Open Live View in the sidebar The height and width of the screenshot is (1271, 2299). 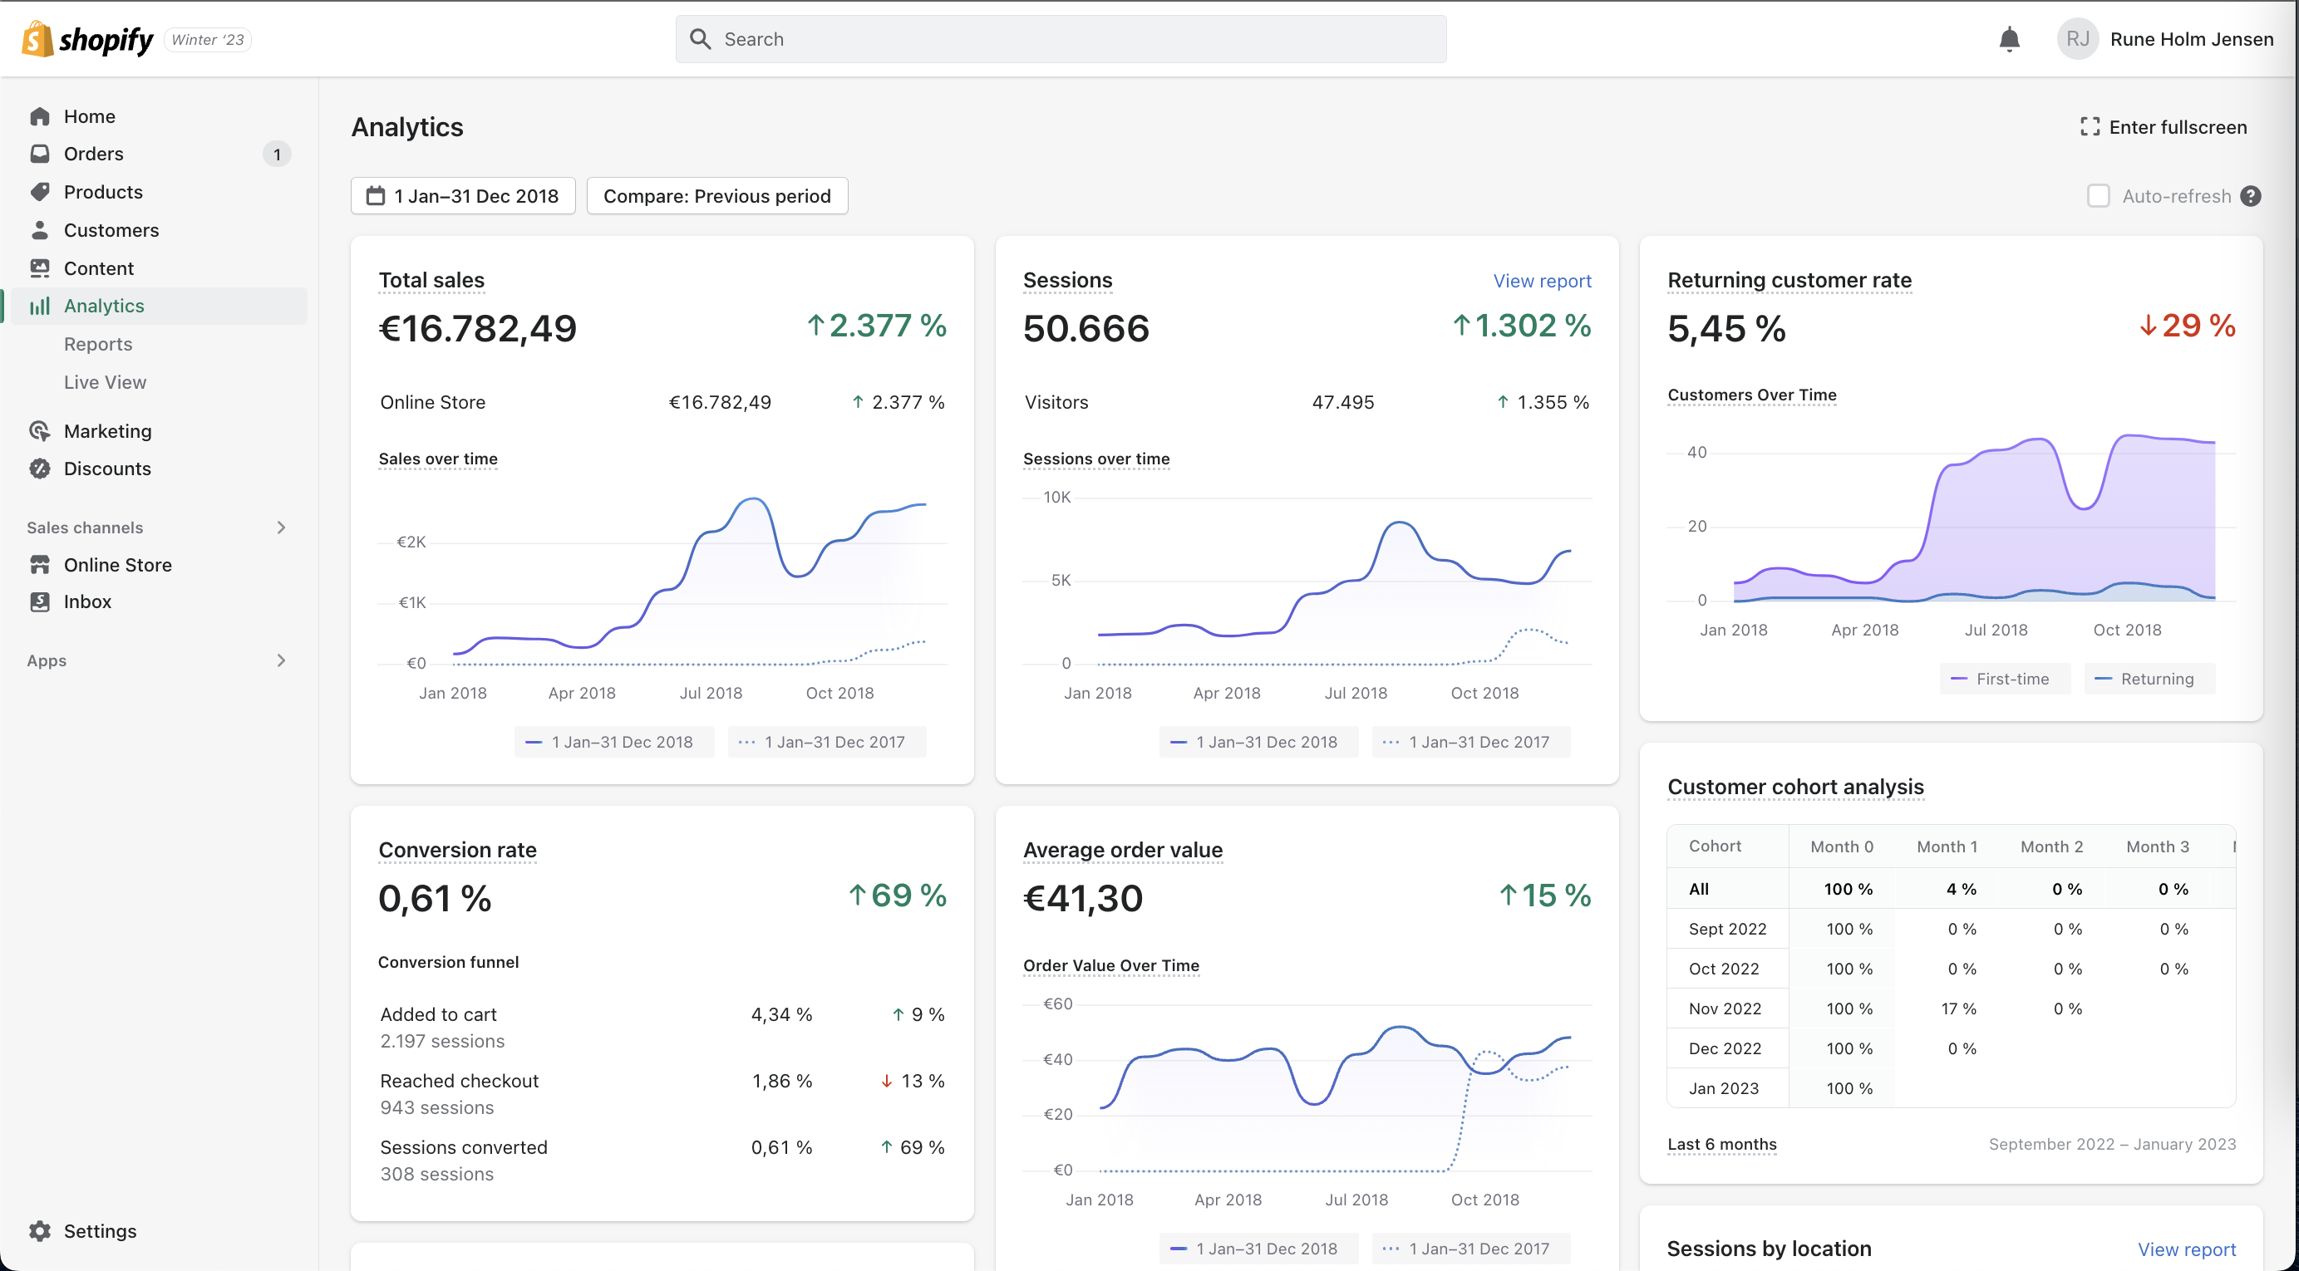click(106, 382)
